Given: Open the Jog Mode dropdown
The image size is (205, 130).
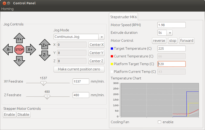Looking at the screenshot, I should click(79, 37).
